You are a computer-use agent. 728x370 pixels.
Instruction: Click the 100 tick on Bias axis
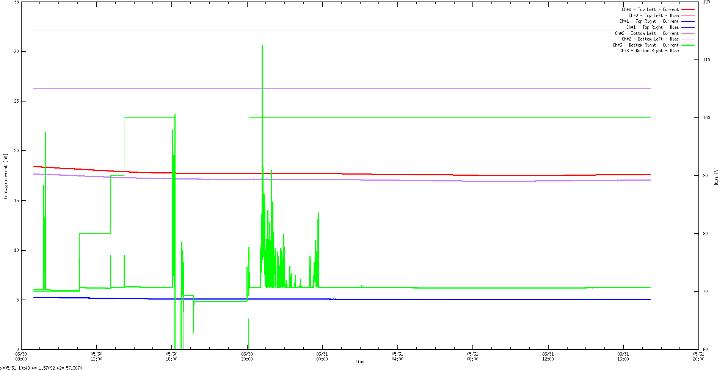pos(706,118)
